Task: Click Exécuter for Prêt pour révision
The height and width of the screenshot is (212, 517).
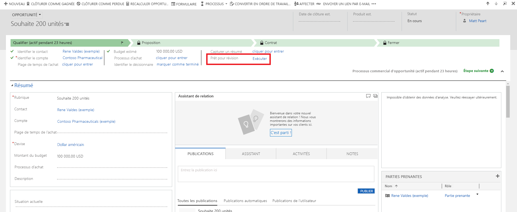Action: pos(260,59)
